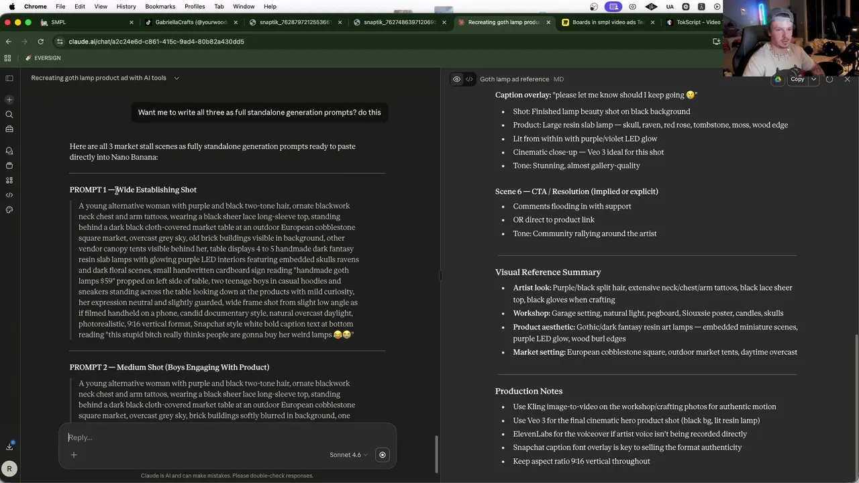This screenshot has height=483, width=859.
Task: Open the Profiles menu
Action: coord(195,6)
